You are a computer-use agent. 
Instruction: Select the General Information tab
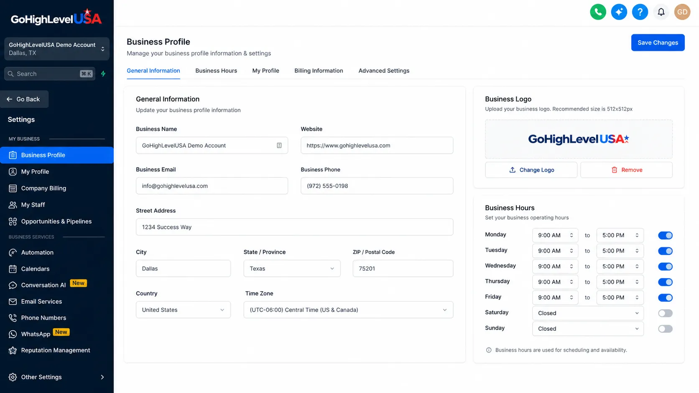click(x=153, y=71)
